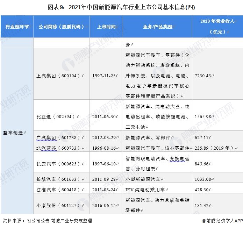Select the 业务/产品类型 header cell
The height and width of the screenshot is (228, 243).
coord(157,27)
